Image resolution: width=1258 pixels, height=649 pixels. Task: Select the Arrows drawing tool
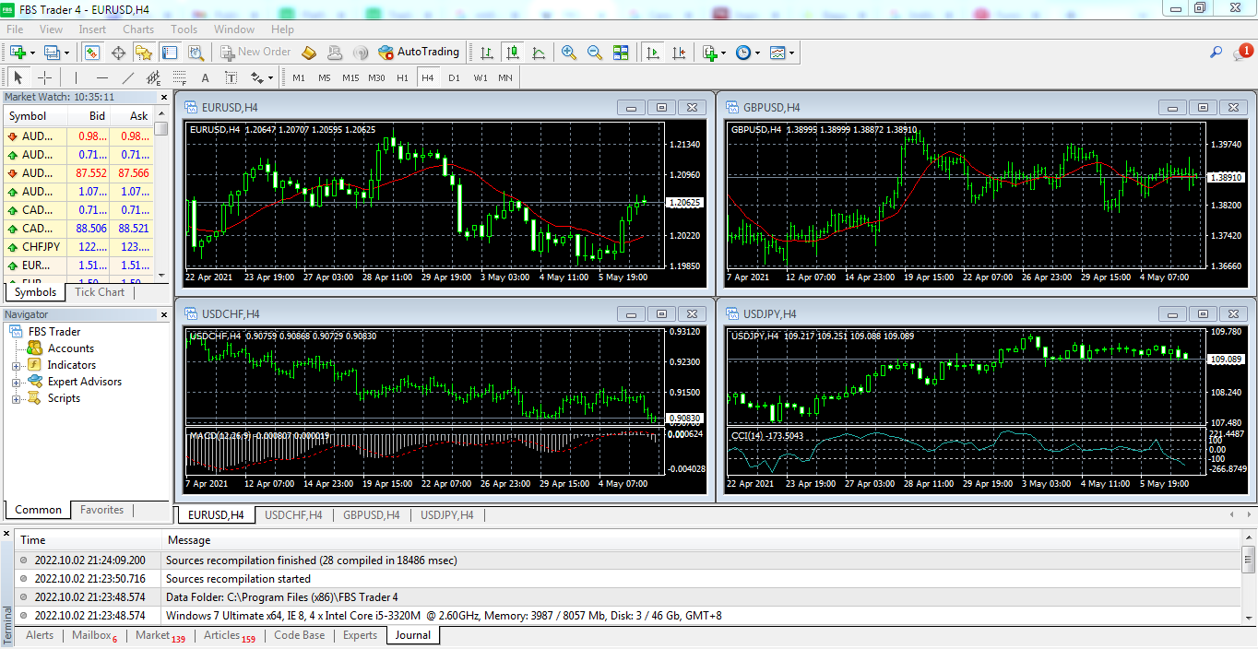click(255, 77)
